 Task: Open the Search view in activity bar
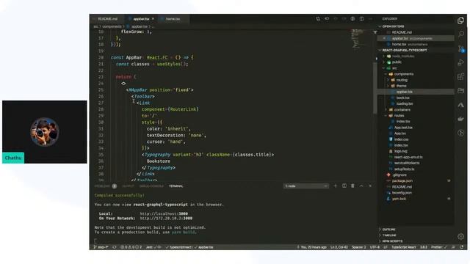point(461,34)
